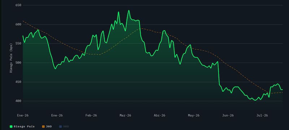Click the 400 y-axis label
The height and width of the screenshot is (130, 289).
point(18,101)
